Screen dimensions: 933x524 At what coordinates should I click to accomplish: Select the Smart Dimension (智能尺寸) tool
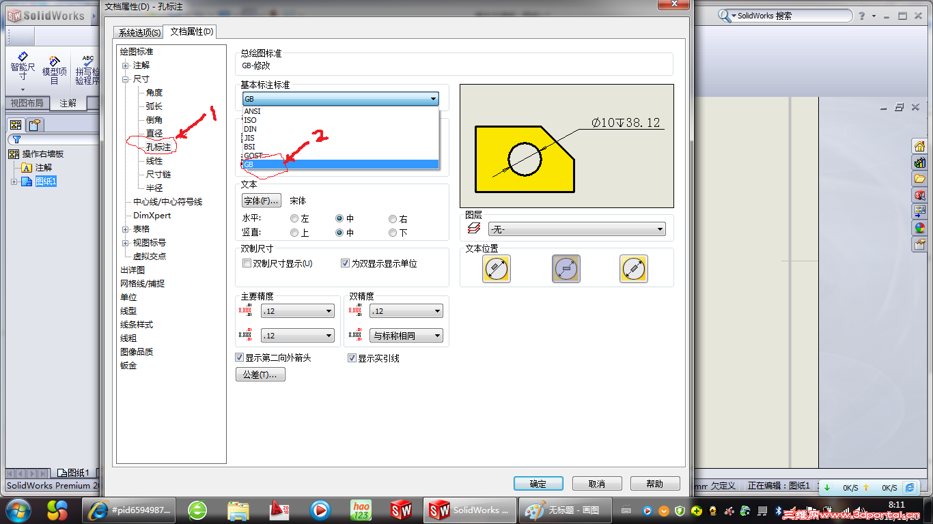[23, 65]
